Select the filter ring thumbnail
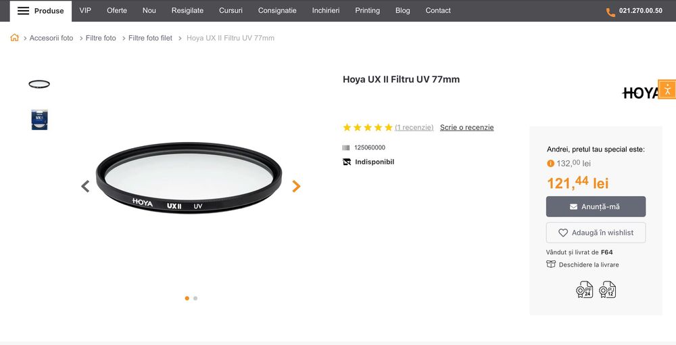676x345 pixels. [x=39, y=84]
